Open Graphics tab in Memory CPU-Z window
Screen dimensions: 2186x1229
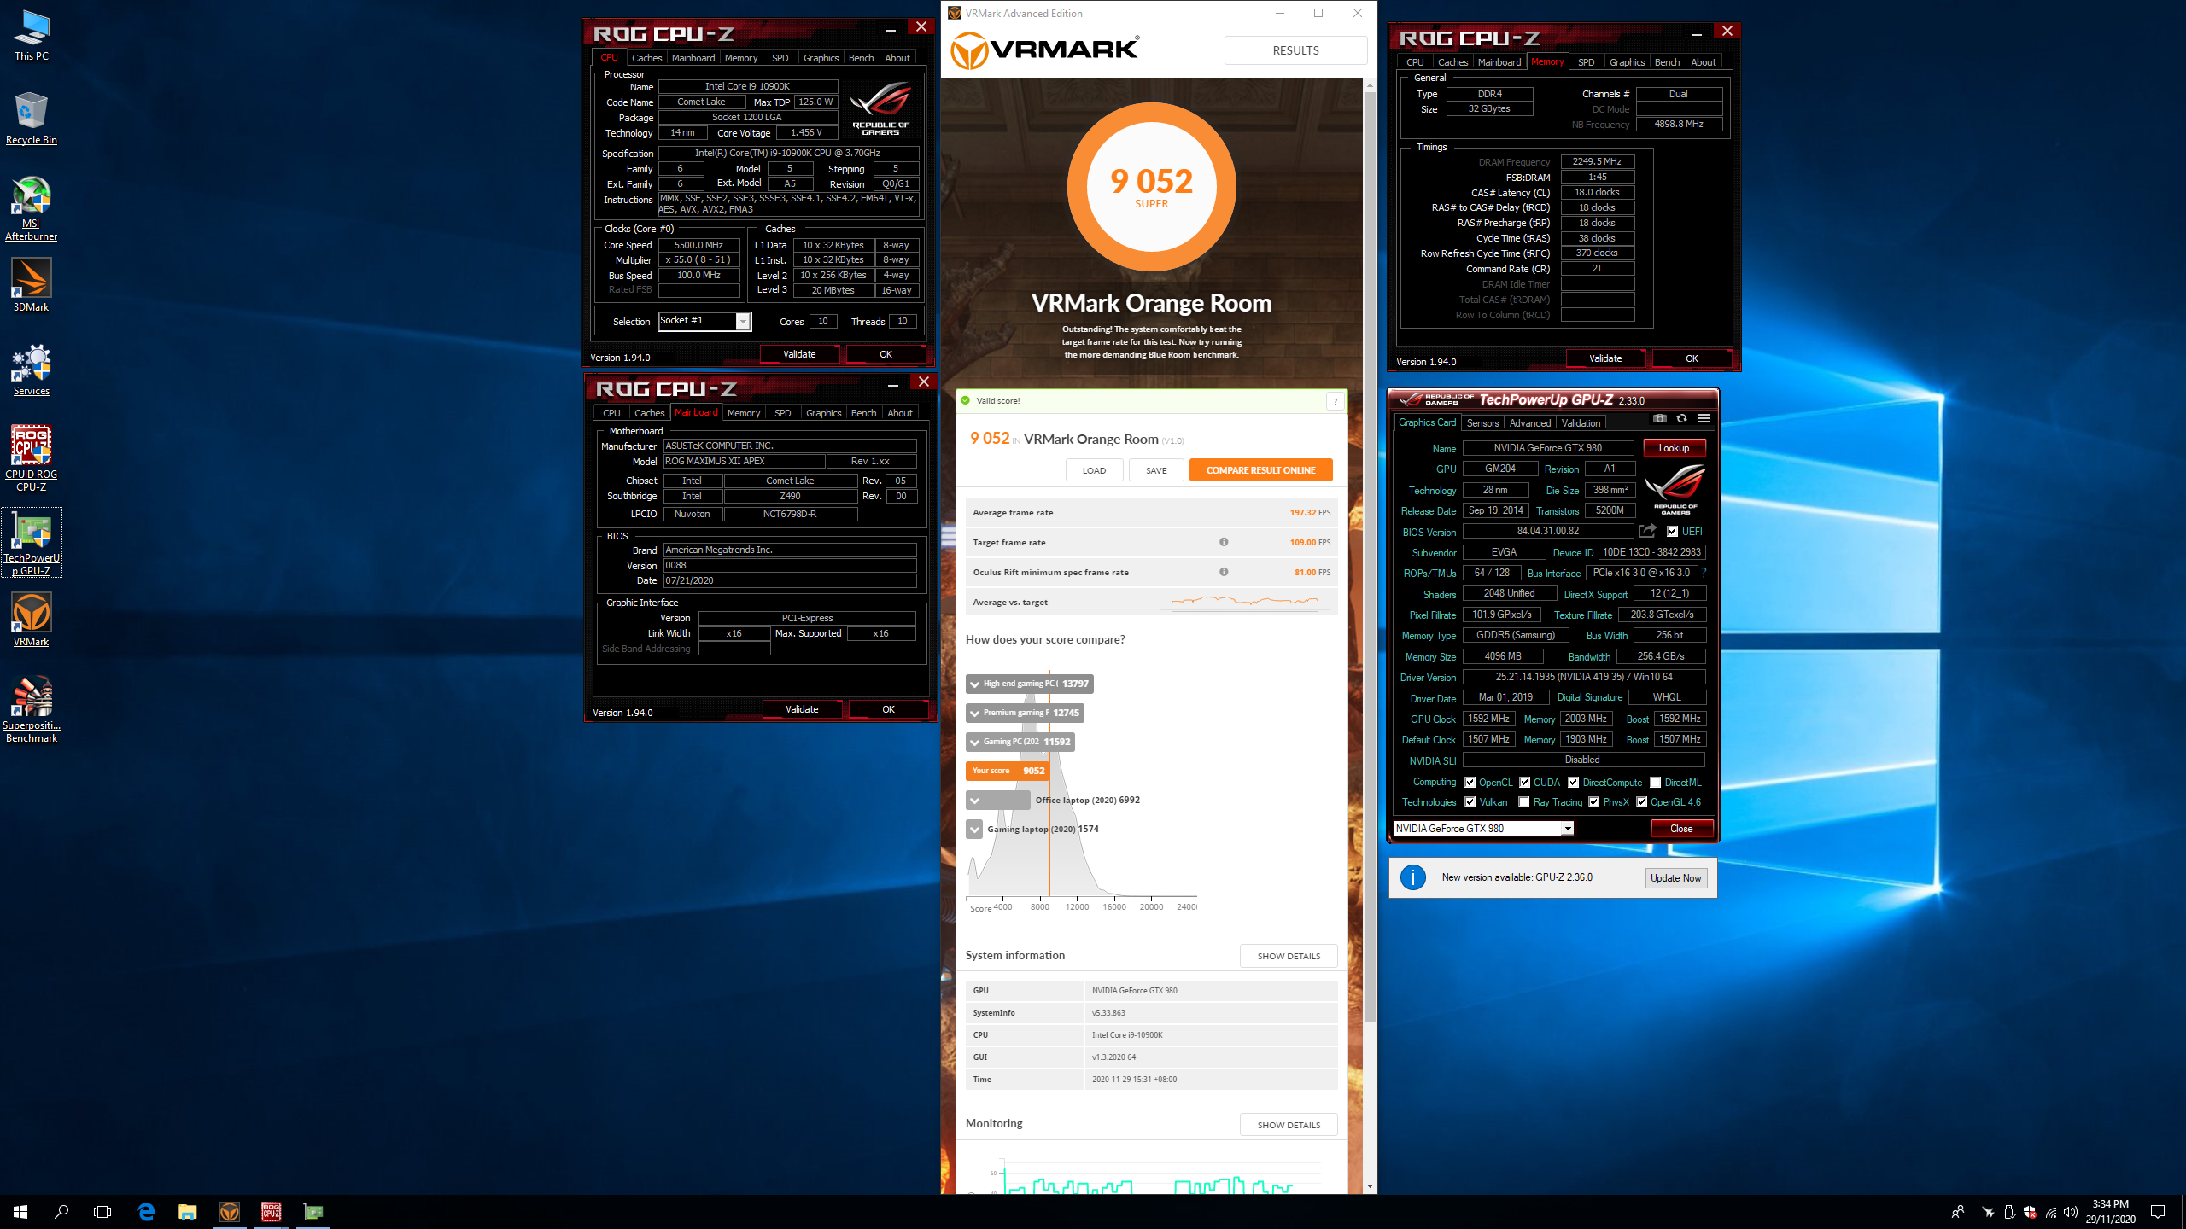[x=1627, y=62]
